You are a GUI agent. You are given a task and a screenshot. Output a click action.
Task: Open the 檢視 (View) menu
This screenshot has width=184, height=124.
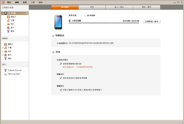25,2
